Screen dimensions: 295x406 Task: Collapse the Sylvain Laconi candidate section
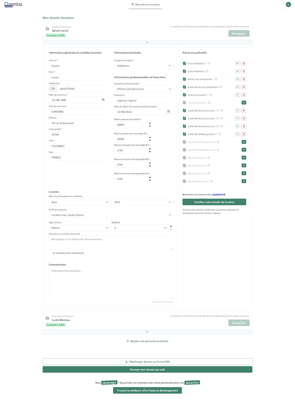147,42
